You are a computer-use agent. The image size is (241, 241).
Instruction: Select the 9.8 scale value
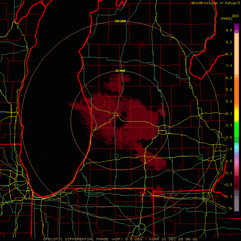coord(229,30)
